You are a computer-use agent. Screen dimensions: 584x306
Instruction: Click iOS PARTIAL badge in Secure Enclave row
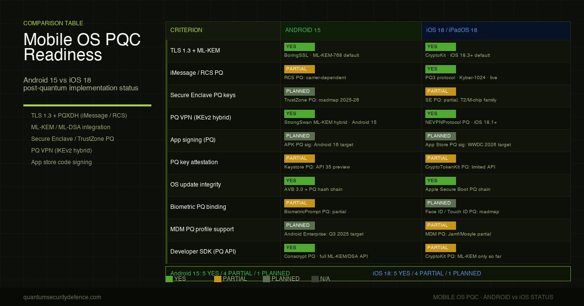(x=440, y=91)
